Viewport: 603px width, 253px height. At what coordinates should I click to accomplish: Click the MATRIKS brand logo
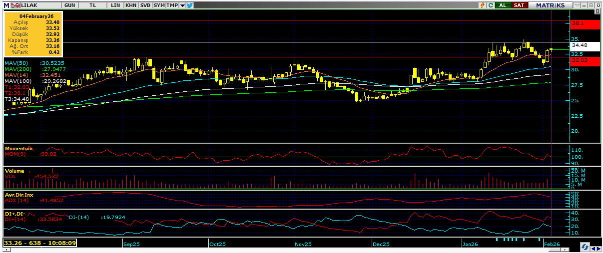point(550,5)
